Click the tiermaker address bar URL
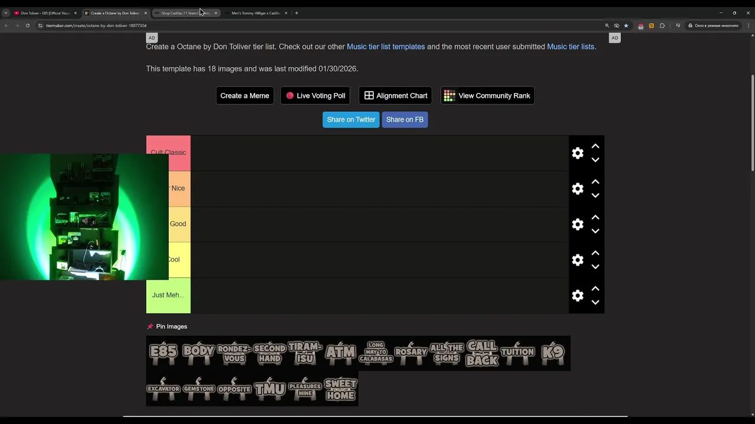The width and height of the screenshot is (755, 424). click(97, 25)
